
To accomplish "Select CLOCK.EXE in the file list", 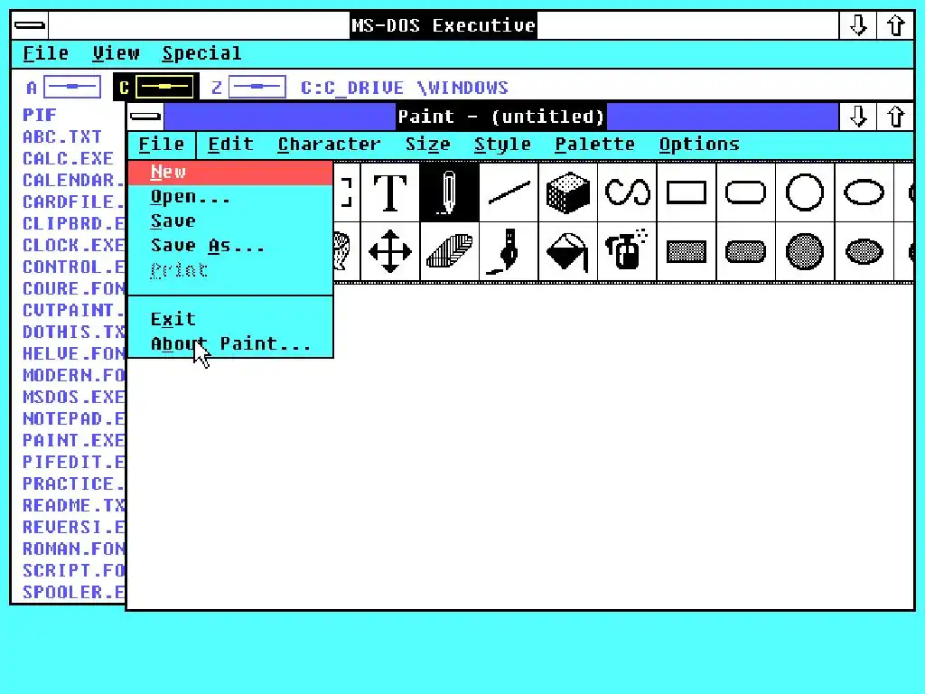I will pos(73,246).
